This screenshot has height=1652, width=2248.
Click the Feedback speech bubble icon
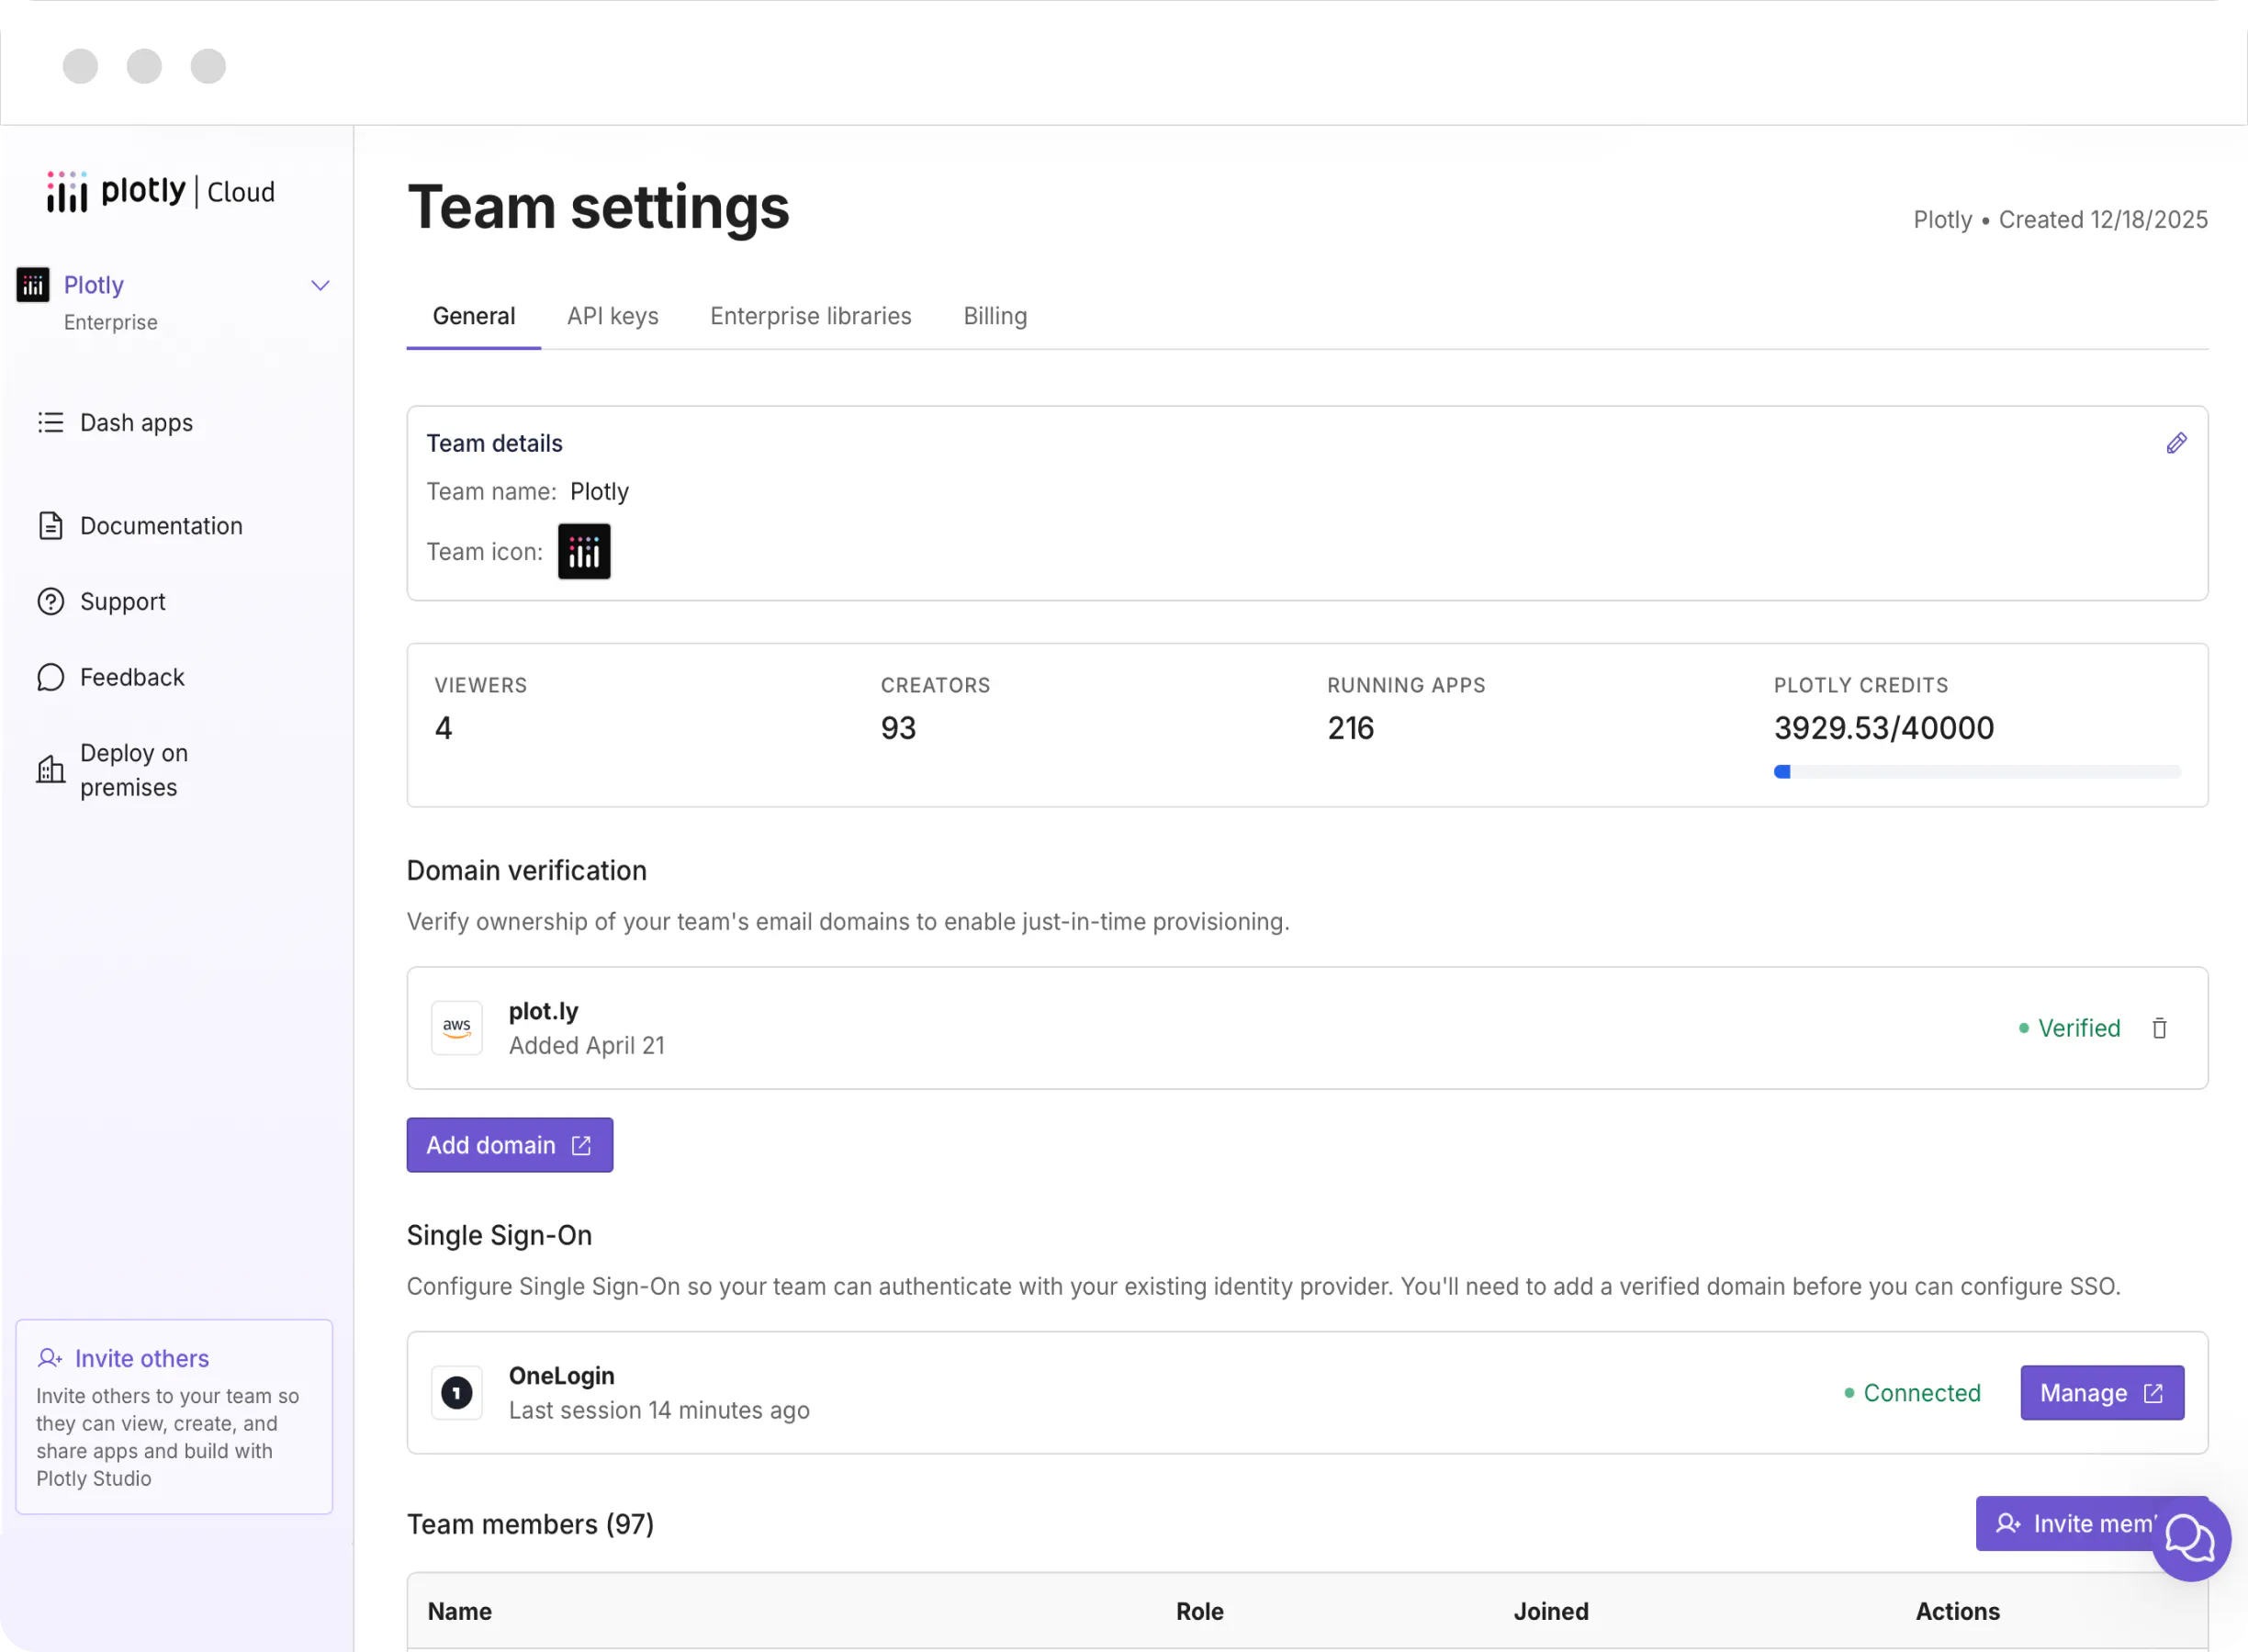point(51,678)
